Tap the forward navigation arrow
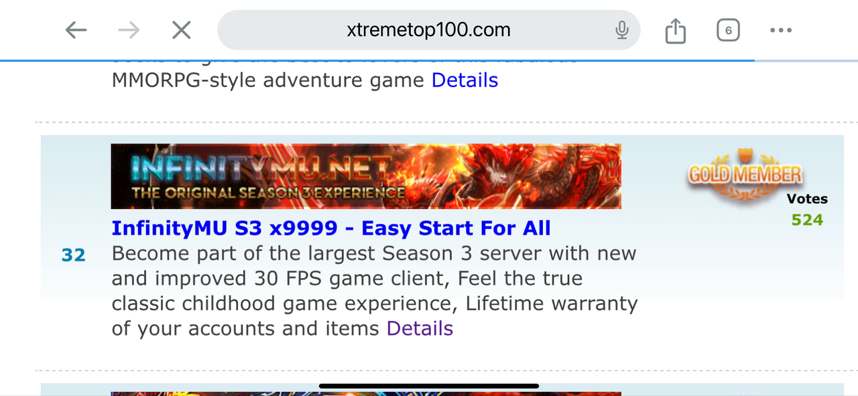858x396 pixels. click(129, 30)
